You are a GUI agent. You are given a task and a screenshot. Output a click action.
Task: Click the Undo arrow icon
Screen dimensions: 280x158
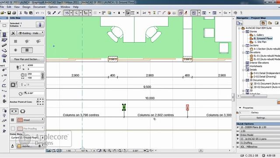pyautogui.click(x=37, y=13)
